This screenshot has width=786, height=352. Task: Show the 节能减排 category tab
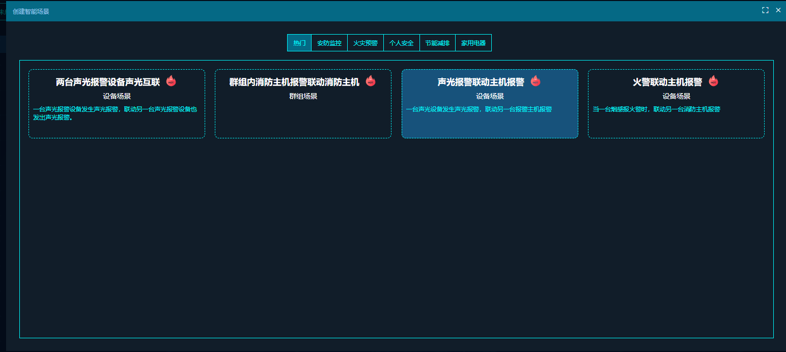(x=437, y=43)
